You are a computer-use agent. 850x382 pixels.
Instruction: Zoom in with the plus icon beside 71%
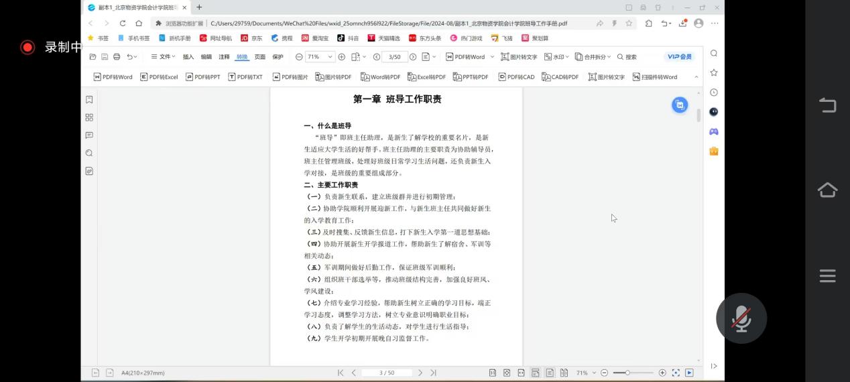click(342, 57)
